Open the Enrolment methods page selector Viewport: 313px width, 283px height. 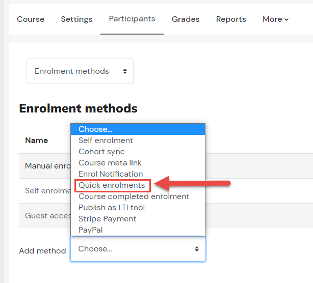click(x=80, y=71)
